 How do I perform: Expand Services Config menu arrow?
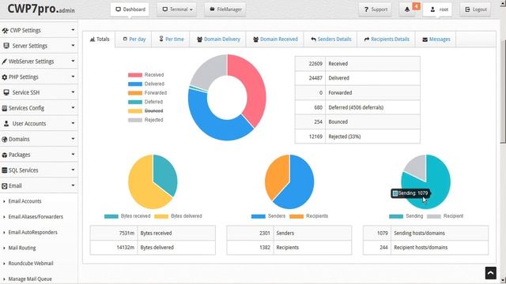click(73, 107)
